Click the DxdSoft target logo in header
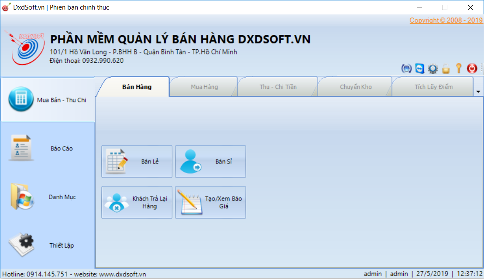 click(25, 48)
